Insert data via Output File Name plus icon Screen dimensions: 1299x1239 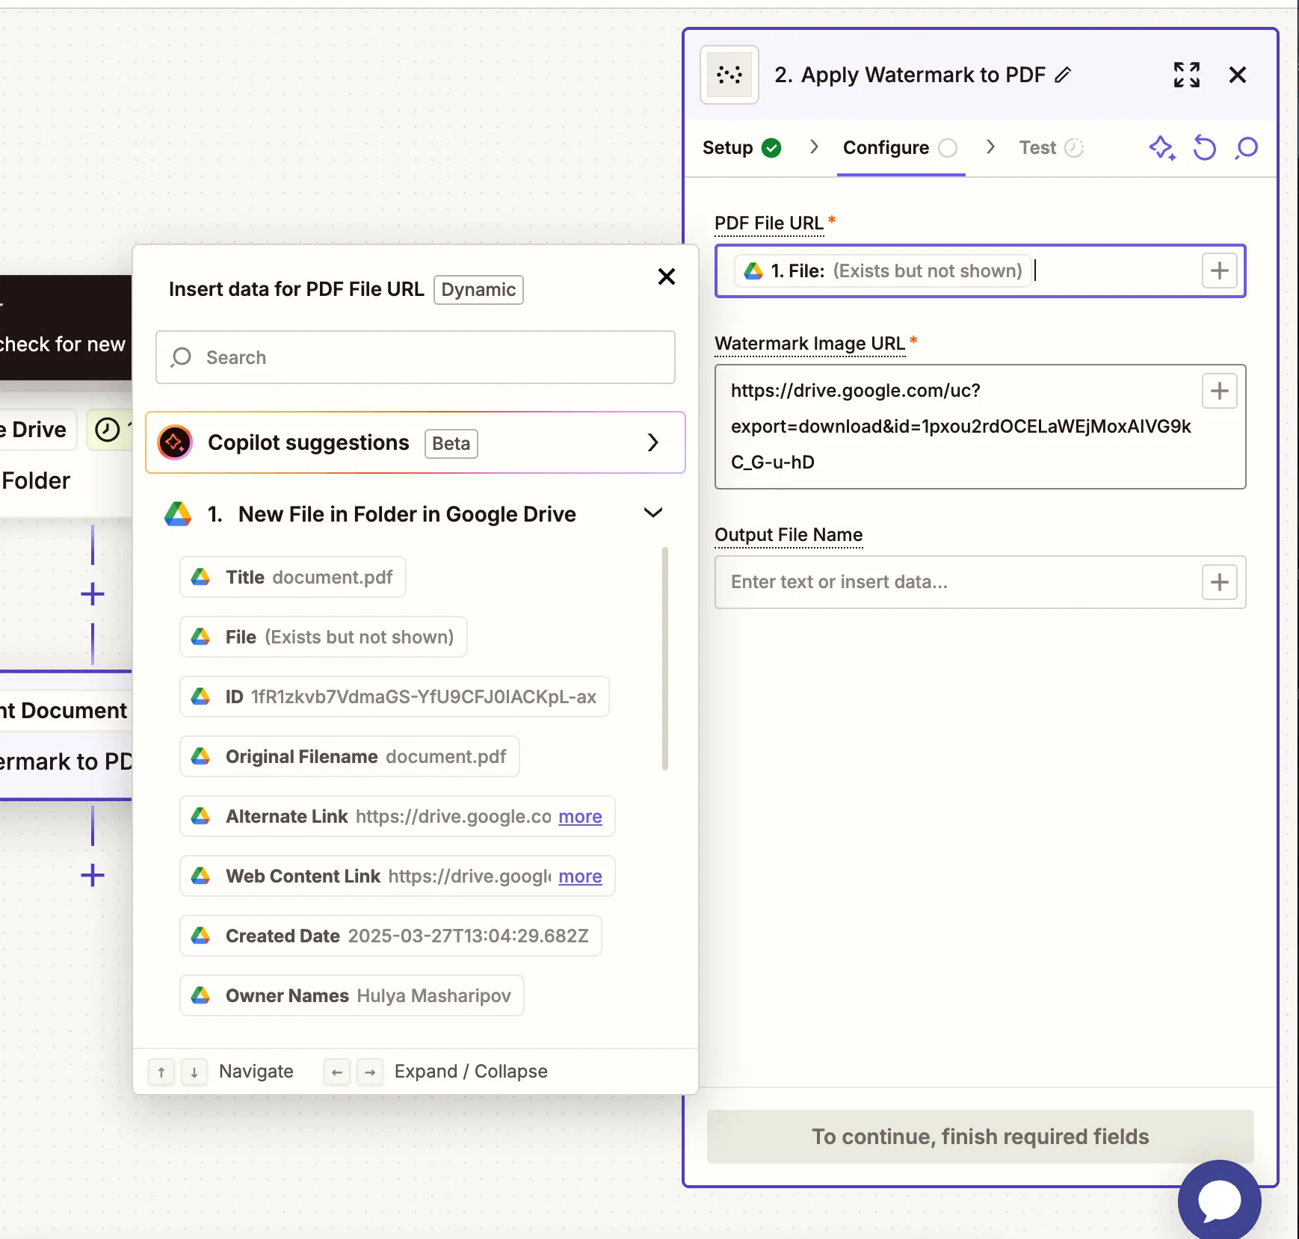click(x=1219, y=582)
